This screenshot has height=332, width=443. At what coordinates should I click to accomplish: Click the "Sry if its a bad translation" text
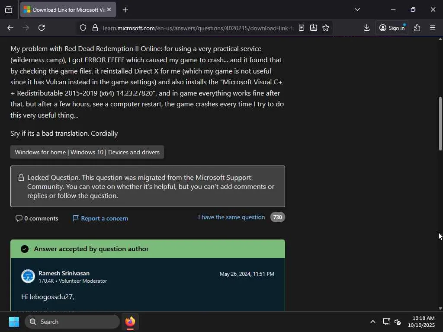(64, 133)
